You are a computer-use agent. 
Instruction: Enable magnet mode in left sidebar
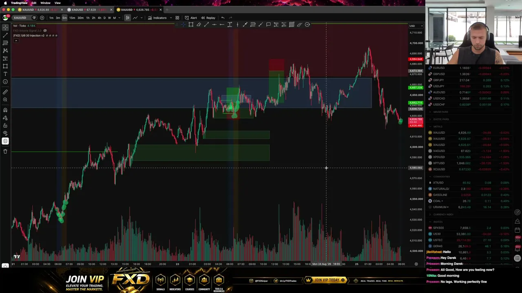point(5,110)
